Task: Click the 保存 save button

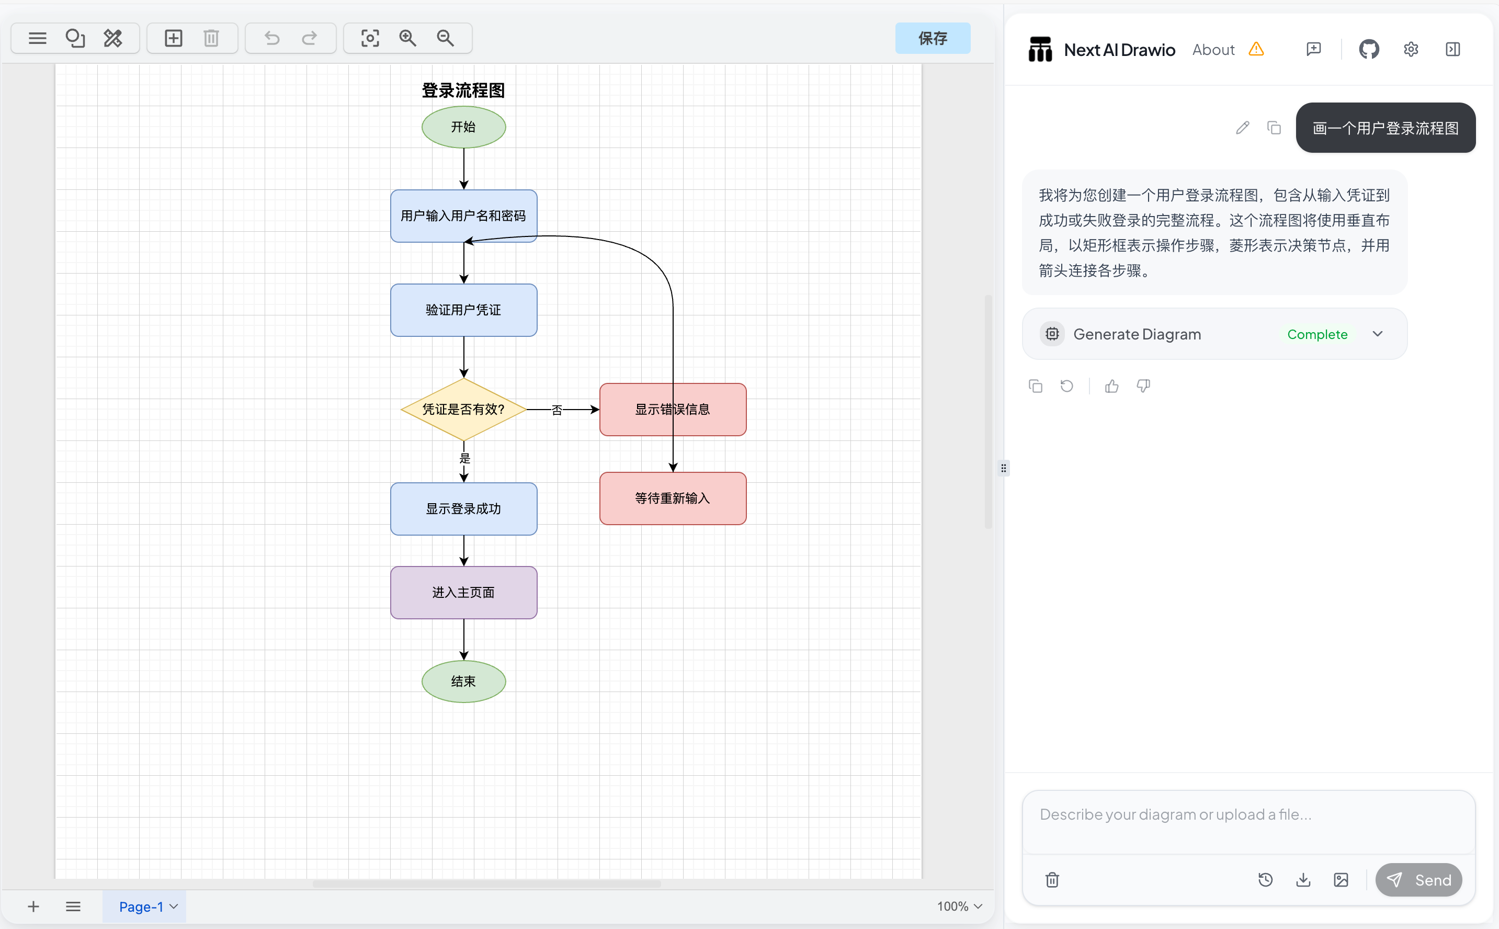Action: pyautogui.click(x=932, y=38)
